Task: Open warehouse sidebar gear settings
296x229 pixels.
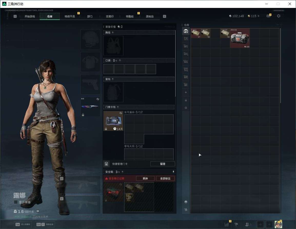Action: (186, 108)
